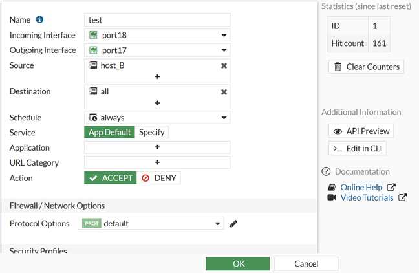Open Incoming Interface port18 dropdown
This screenshot has height=273, width=419.
(157, 35)
